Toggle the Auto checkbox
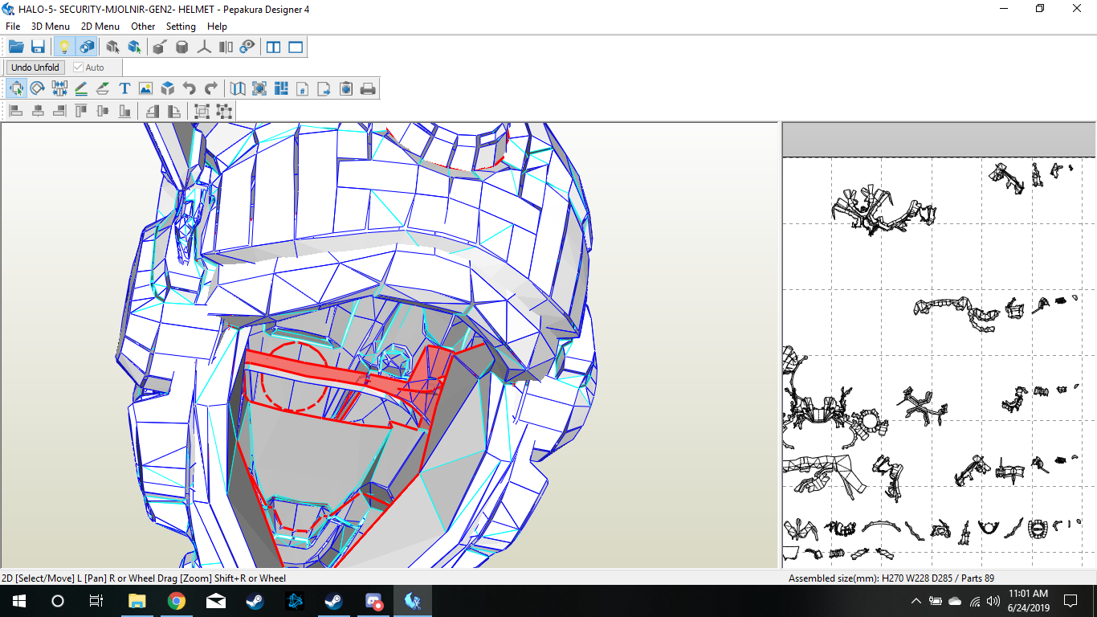 pyautogui.click(x=79, y=67)
